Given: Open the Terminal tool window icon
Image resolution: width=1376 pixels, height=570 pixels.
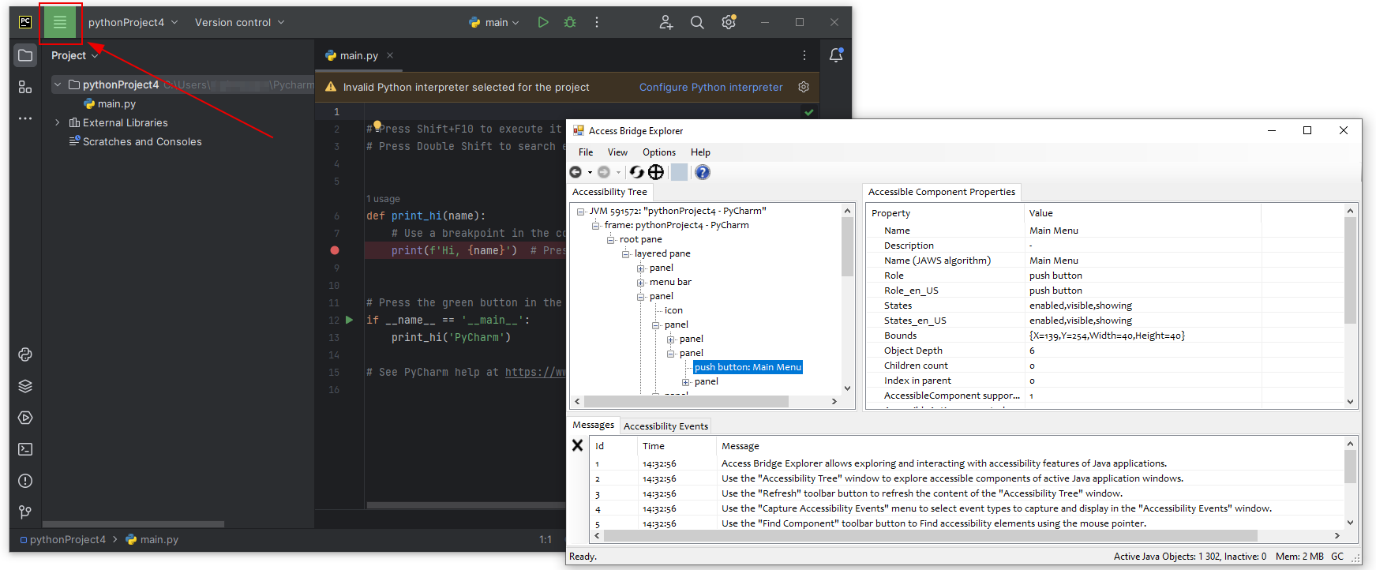Looking at the screenshot, I should pos(25,449).
